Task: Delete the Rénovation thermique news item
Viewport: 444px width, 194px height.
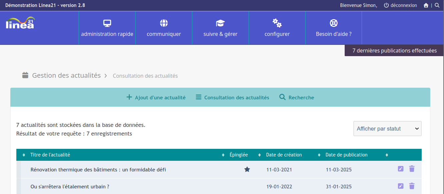Action: pyautogui.click(x=412, y=169)
